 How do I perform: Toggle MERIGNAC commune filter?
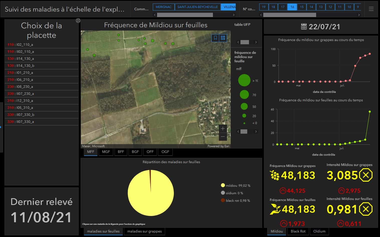164,7
